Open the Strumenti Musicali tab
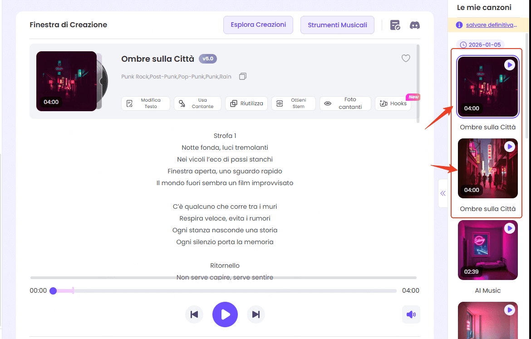Viewport: 531px width, 339px height. click(x=337, y=25)
